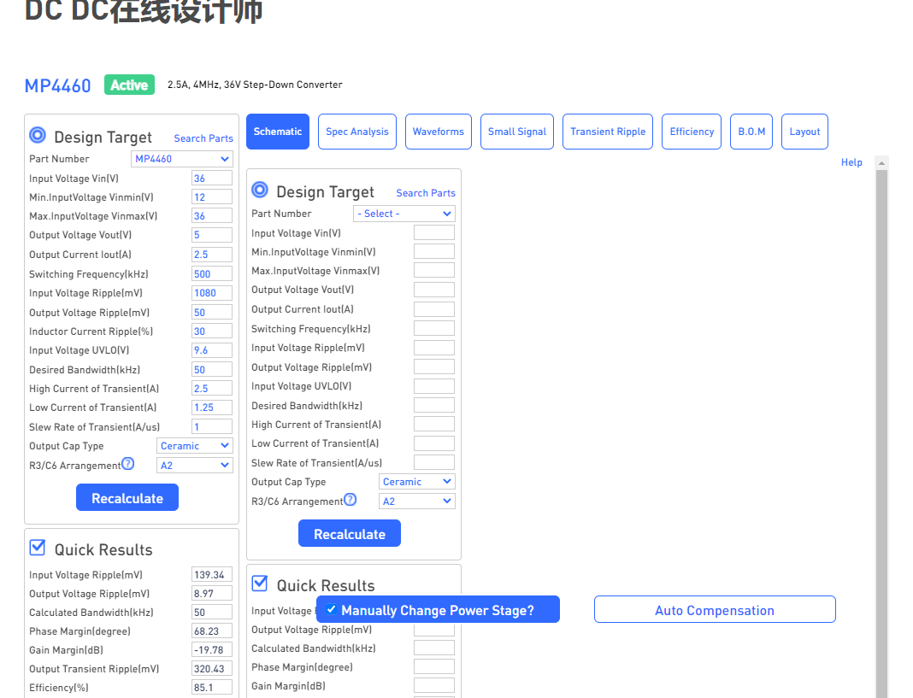Select the Output Transient Ripple value 320.43

coord(212,669)
